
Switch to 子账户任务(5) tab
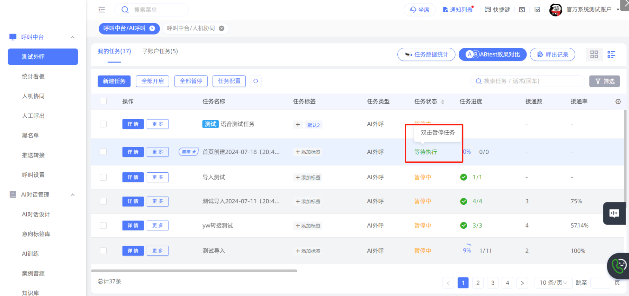(x=160, y=51)
